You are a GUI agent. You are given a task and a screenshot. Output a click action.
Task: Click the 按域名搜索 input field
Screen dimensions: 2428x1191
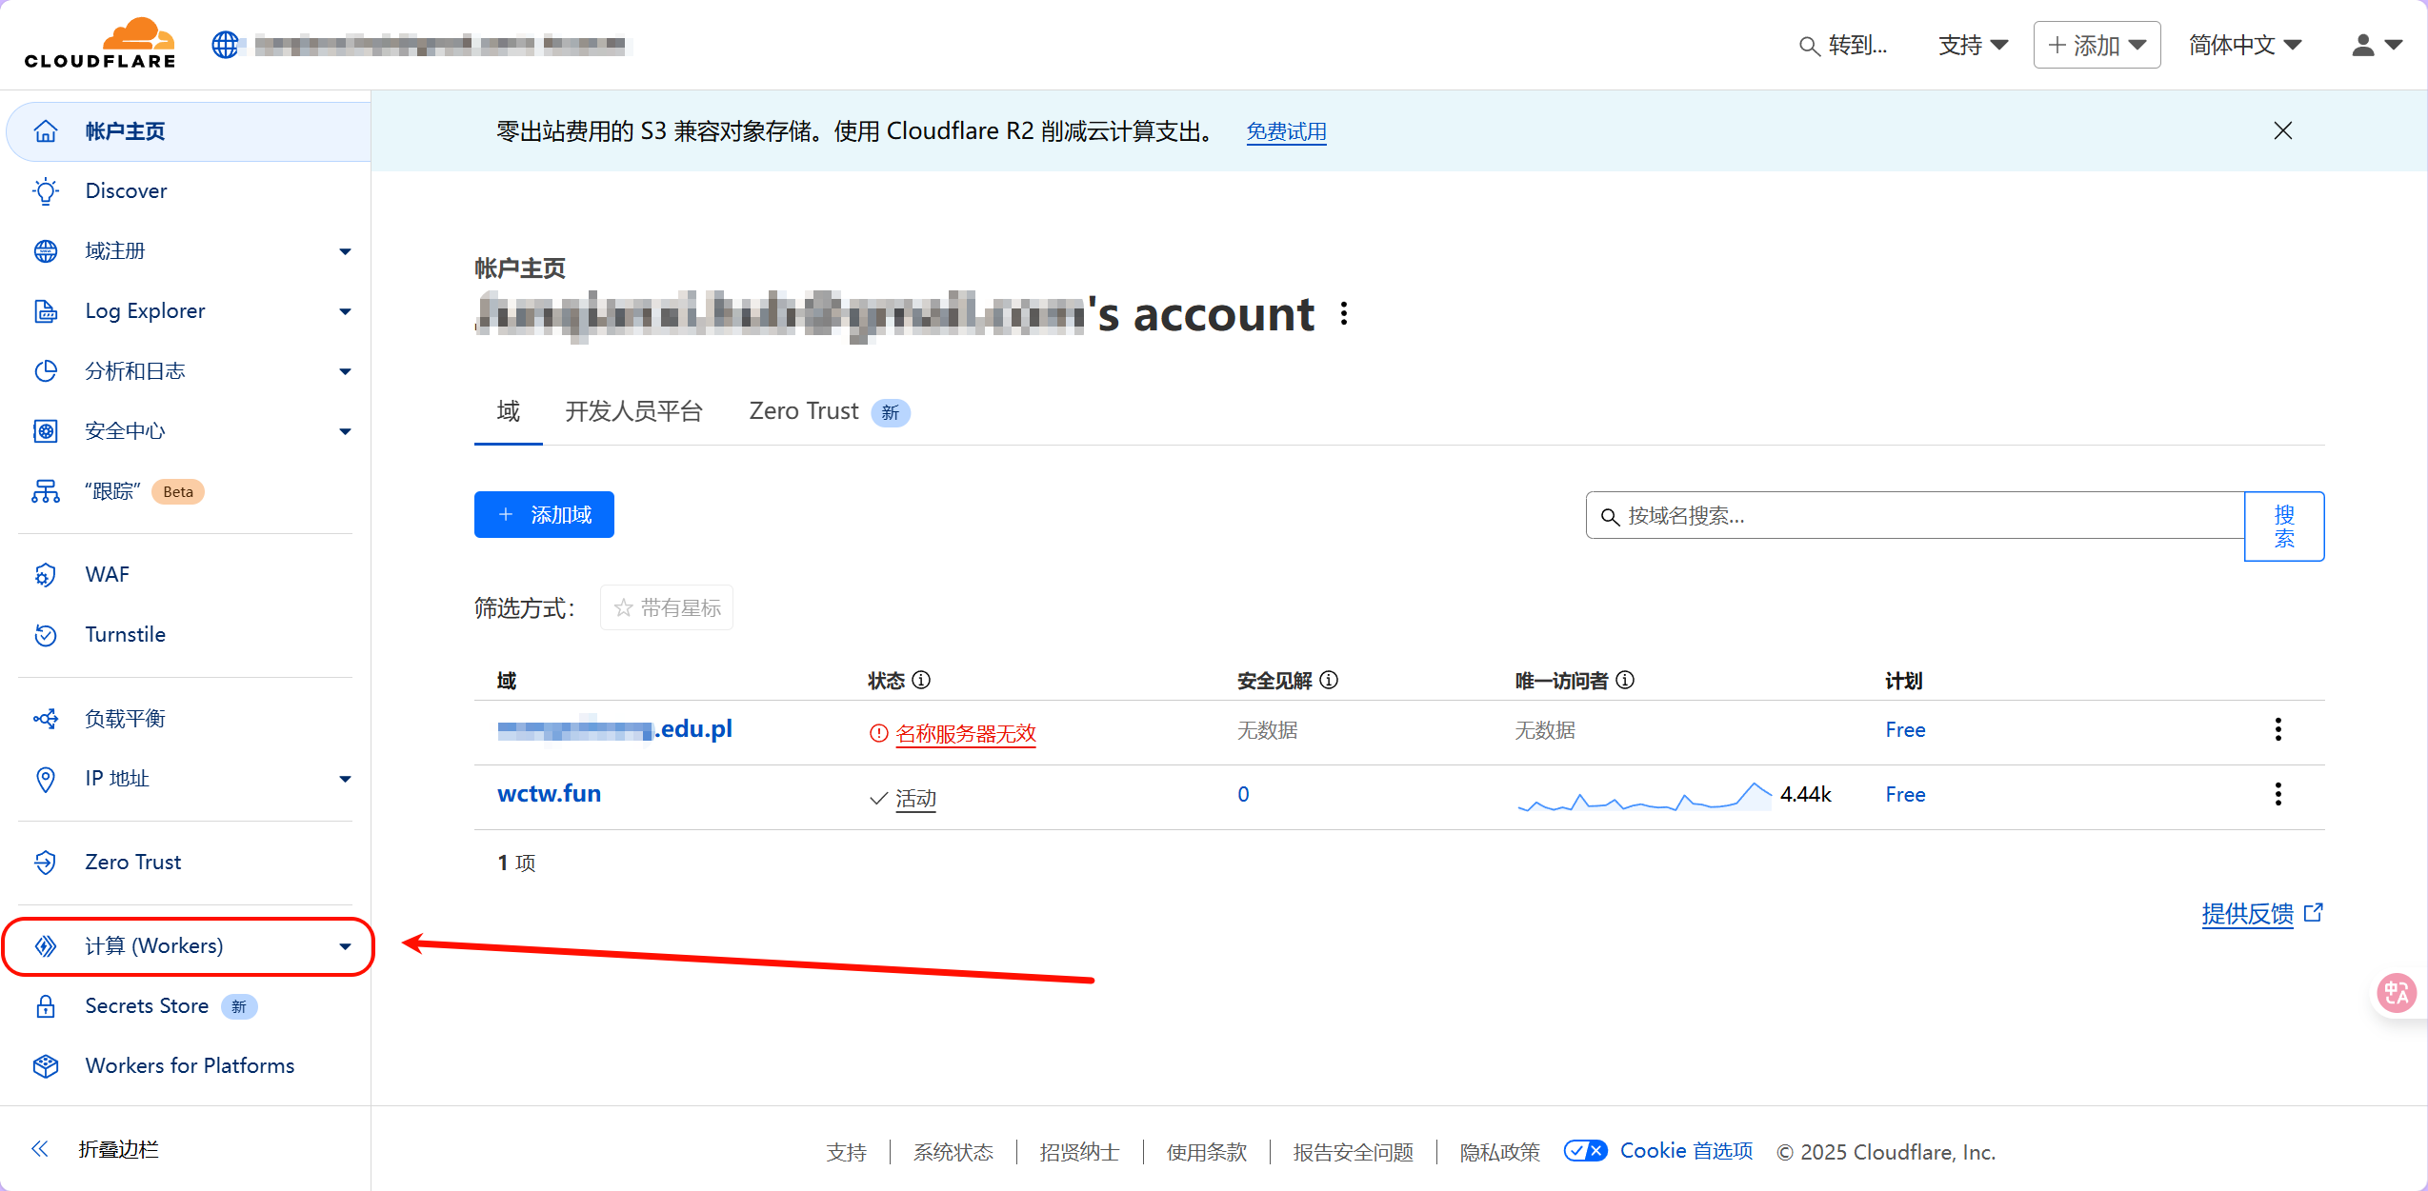coord(1915,515)
